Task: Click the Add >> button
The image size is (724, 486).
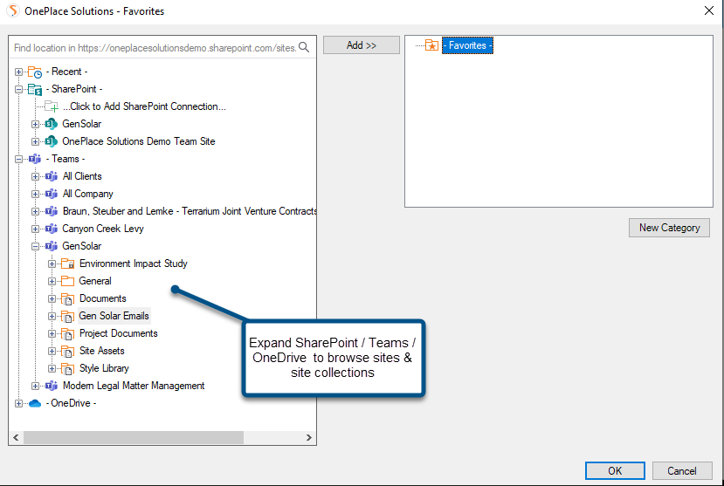Action: tap(361, 45)
